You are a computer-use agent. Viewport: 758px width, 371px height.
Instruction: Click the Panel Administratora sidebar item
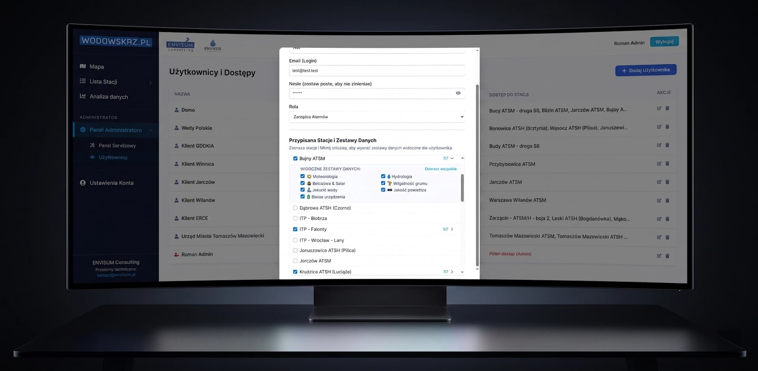coord(116,130)
